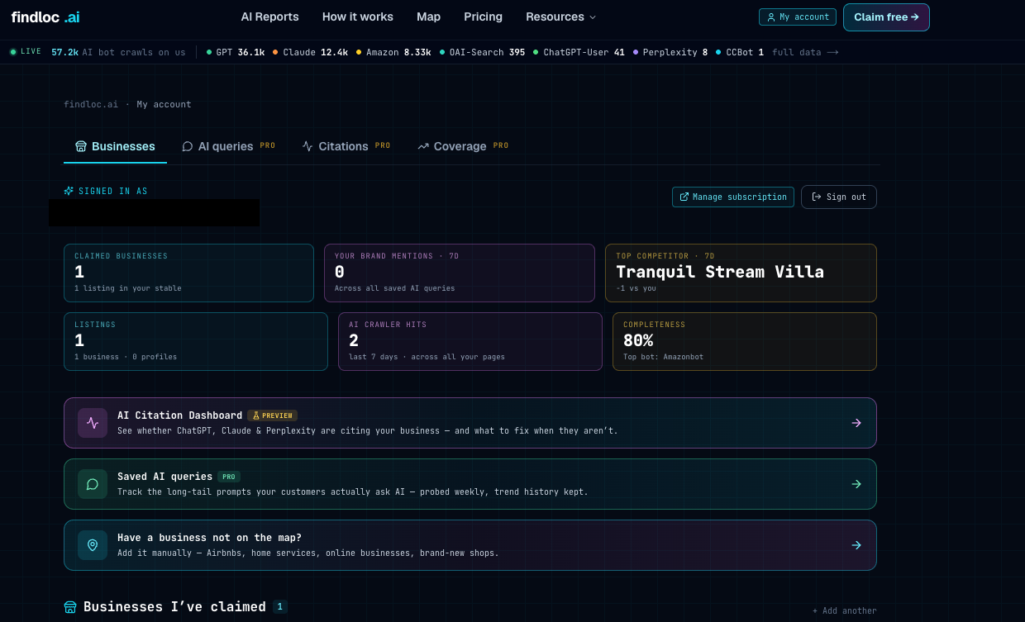Image resolution: width=1025 pixels, height=622 pixels.
Task: Click the Claude 12.4k crawler stat
Action: click(311, 52)
